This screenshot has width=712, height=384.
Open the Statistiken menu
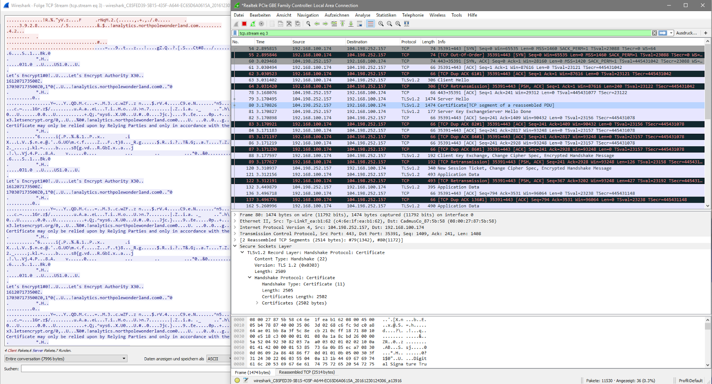(386, 15)
